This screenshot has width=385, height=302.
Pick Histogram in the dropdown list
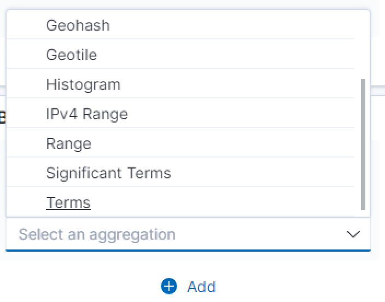click(x=83, y=85)
